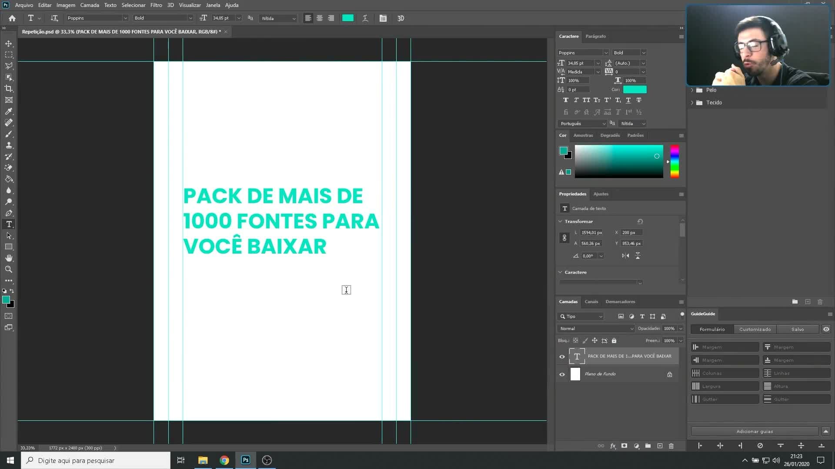Expand the Pelo folder
835x469 pixels.
pos(692,90)
